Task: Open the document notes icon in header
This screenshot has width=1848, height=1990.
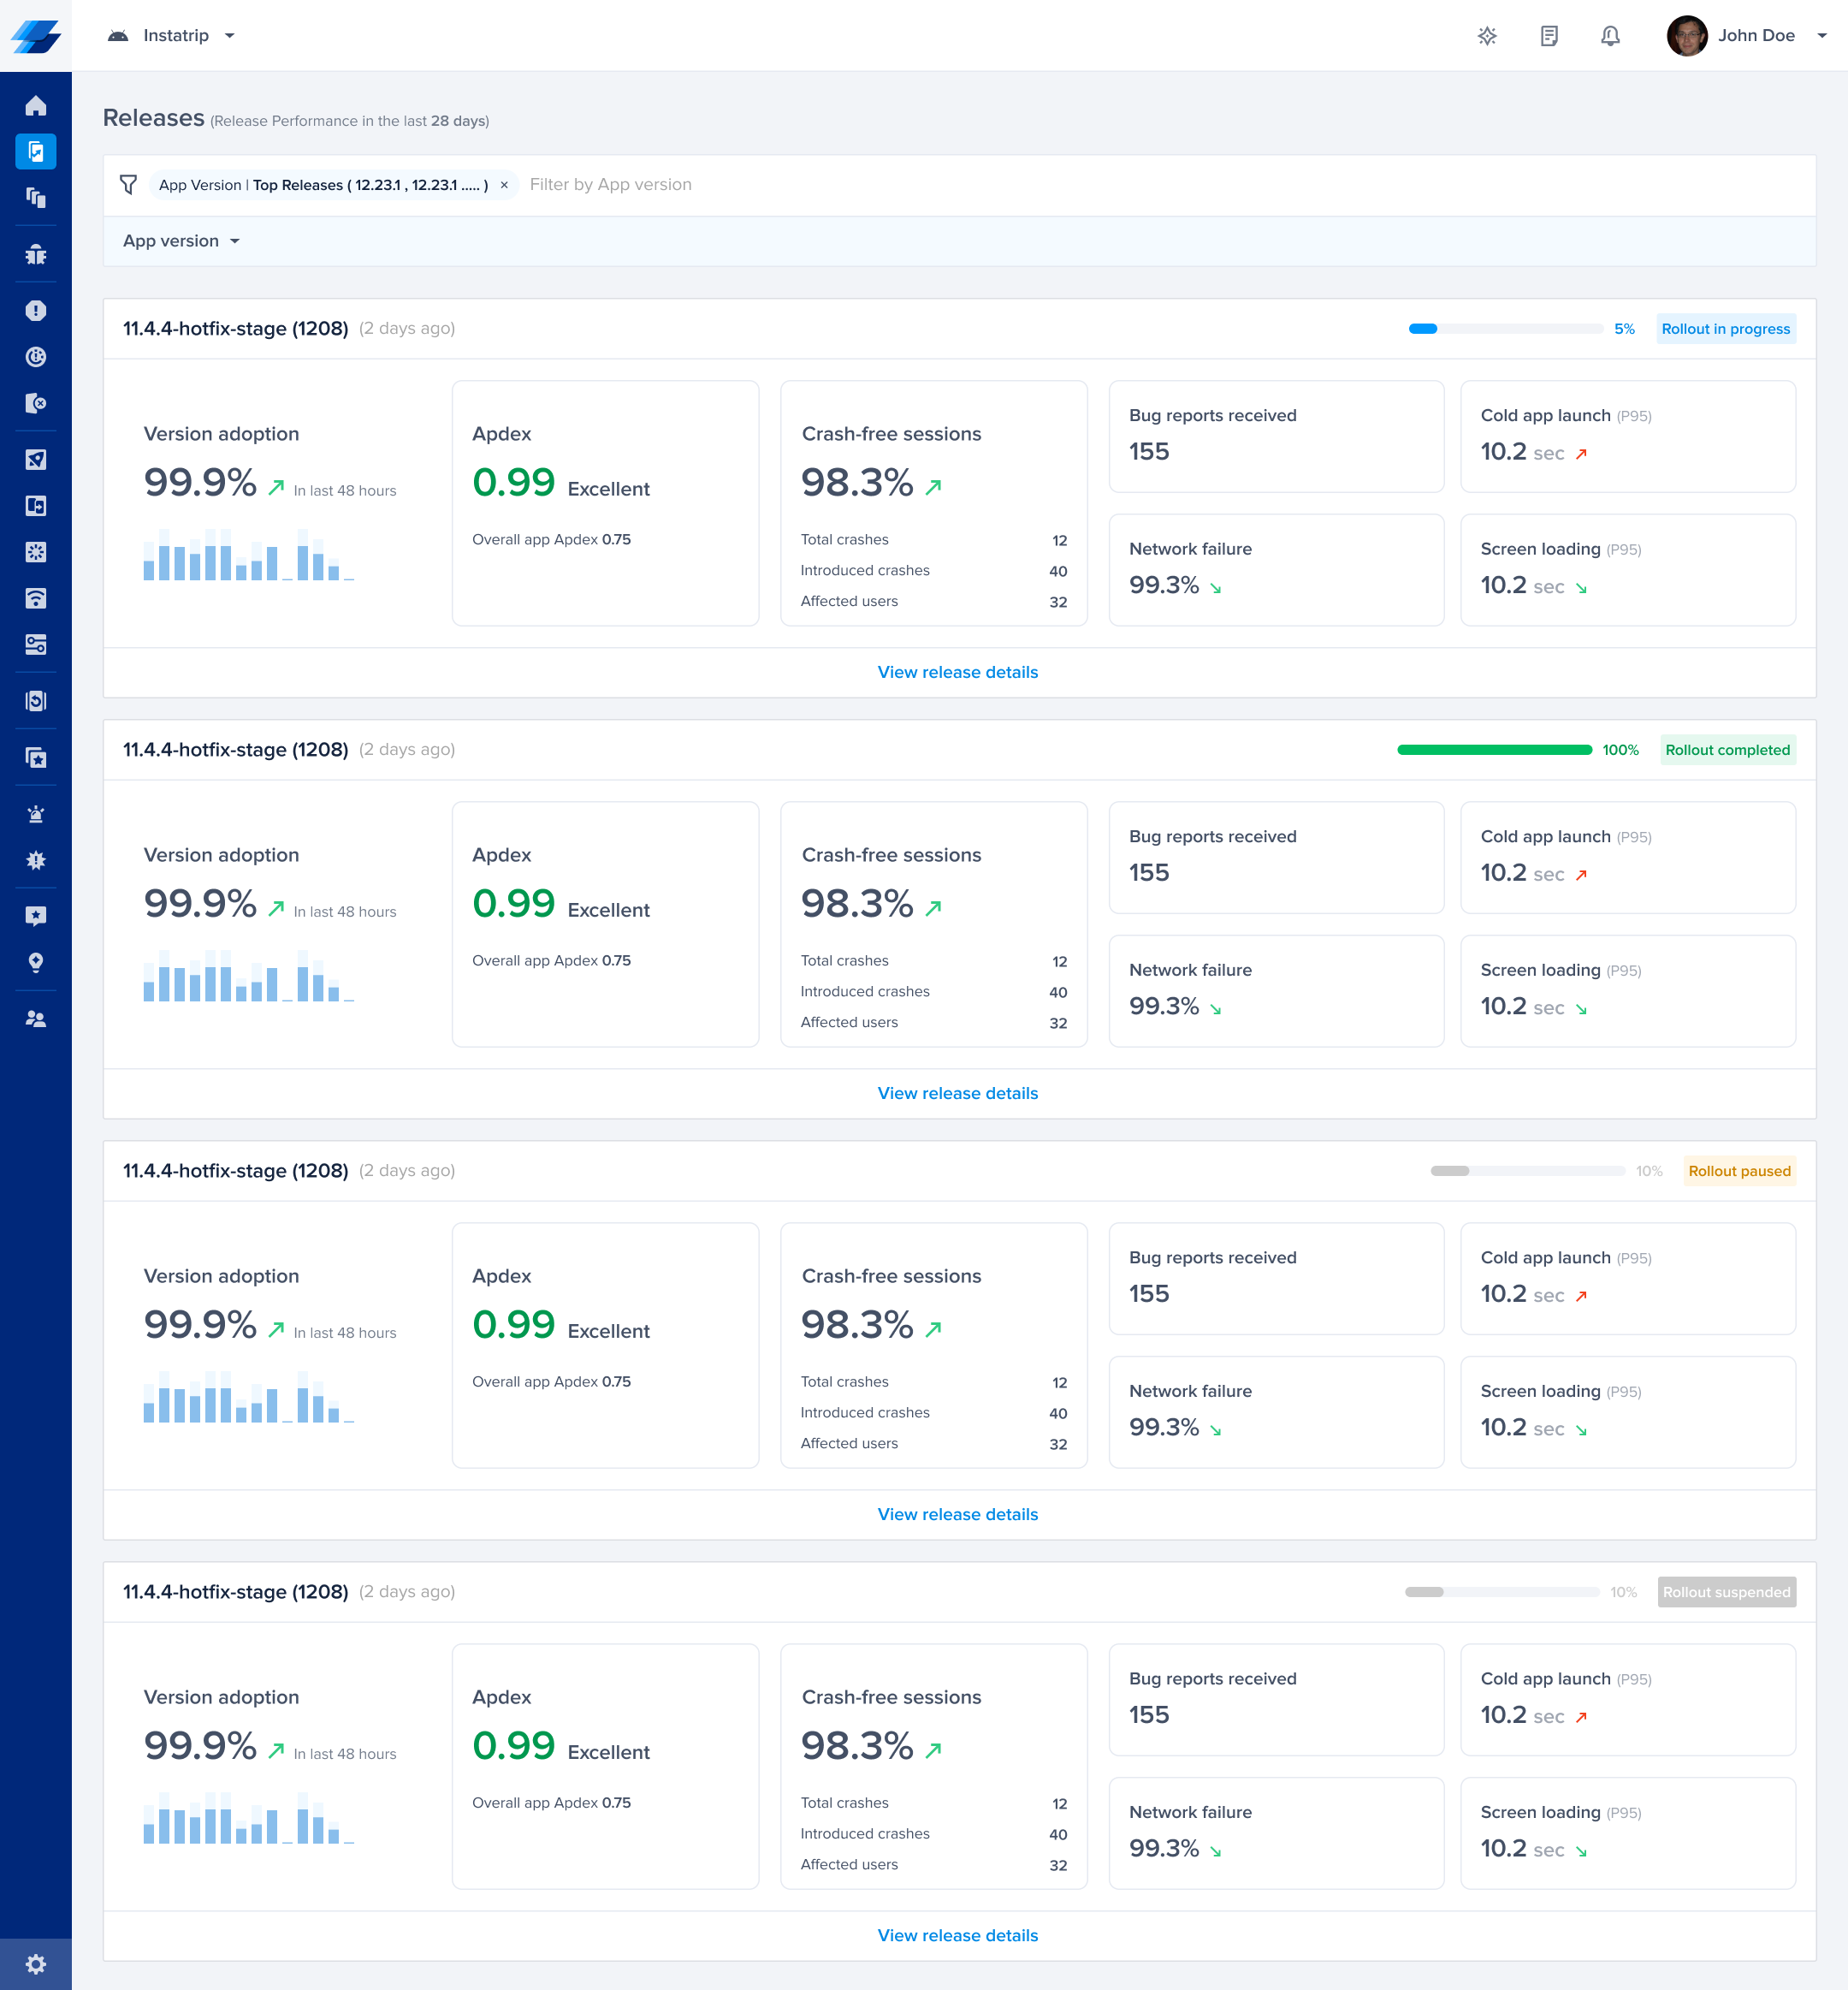Action: pos(1548,36)
